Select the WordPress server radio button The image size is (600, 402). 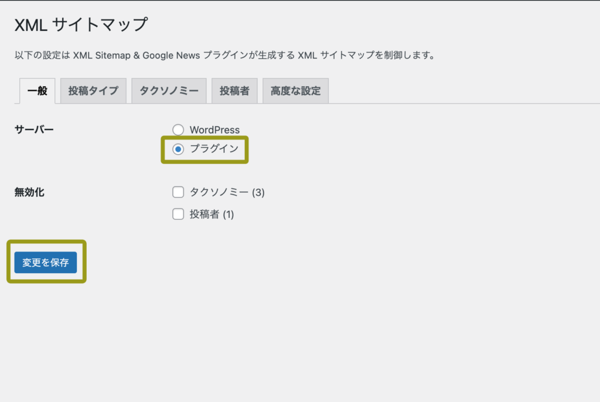pos(178,130)
